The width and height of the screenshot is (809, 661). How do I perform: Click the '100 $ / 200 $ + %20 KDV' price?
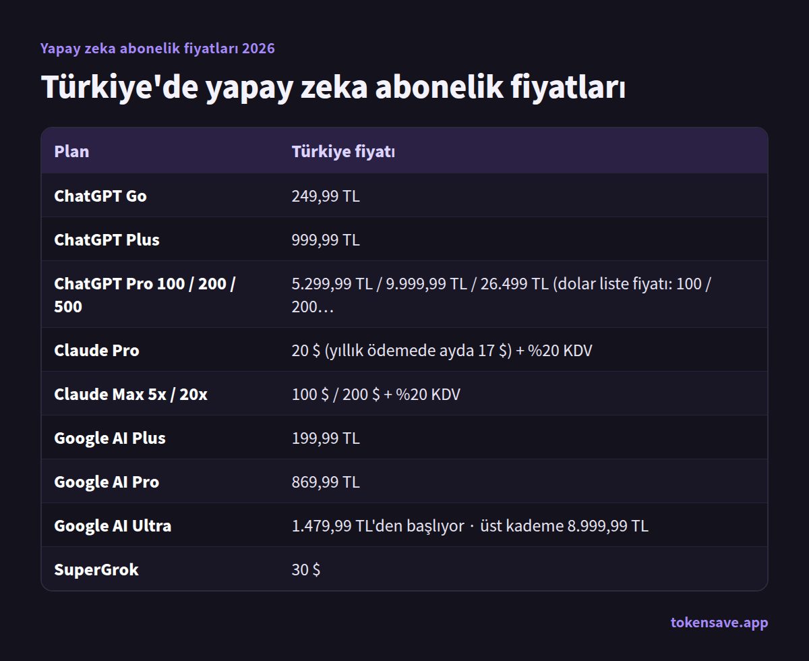(x=376, y=395)
